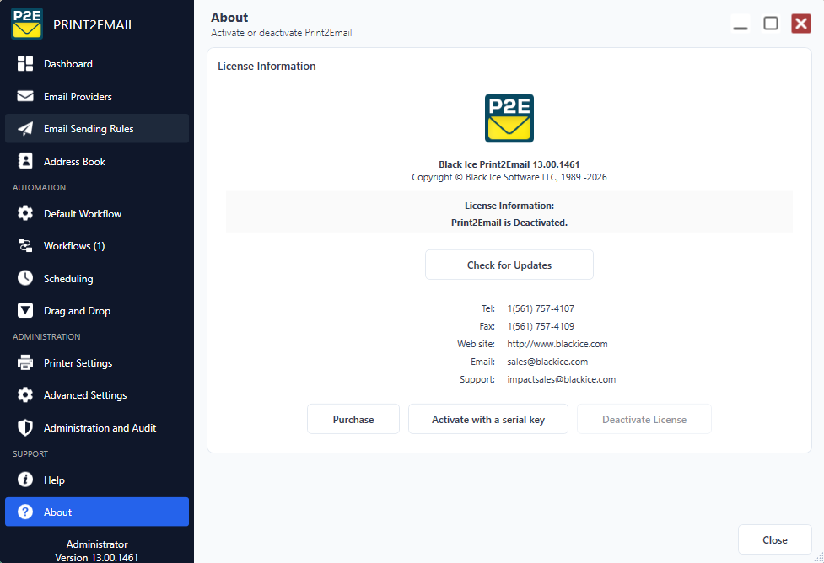Click the License Information panel heading
Image resolution: width=824 pixels, height=563 pixels.
267,67
